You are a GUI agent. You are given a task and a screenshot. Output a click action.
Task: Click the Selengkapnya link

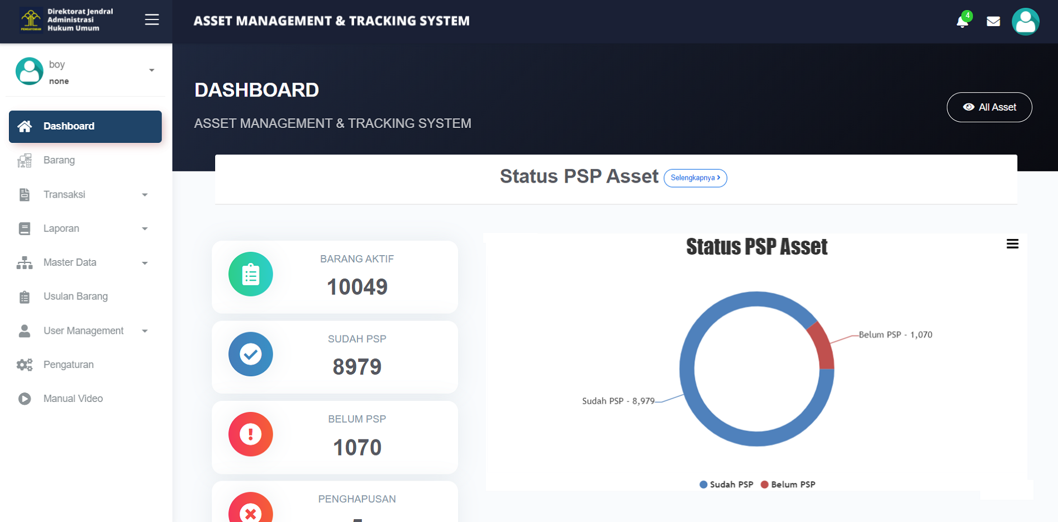pyautogui.click(x=695, y=178)
